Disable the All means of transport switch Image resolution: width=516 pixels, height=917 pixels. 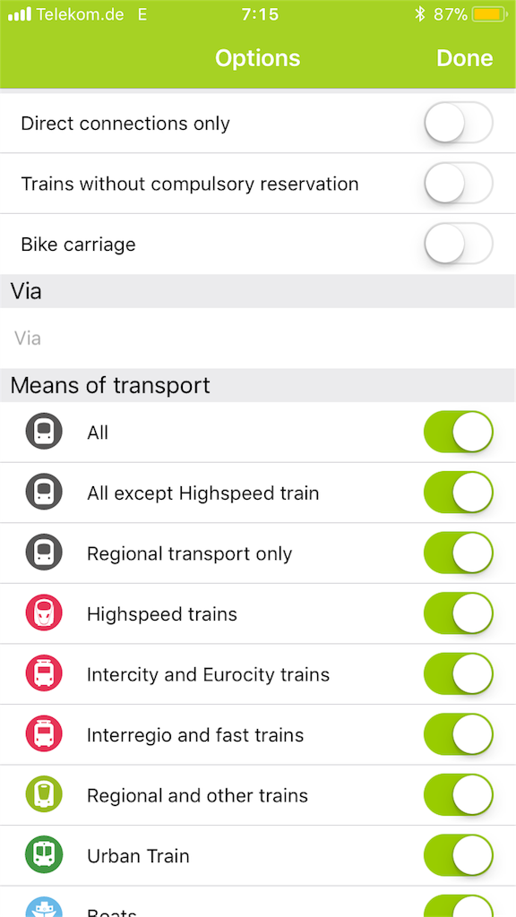pos(459,433)
